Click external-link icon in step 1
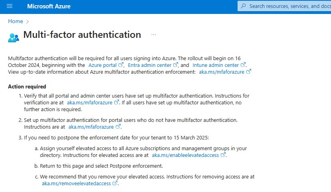Screen dimensions: 331x192 click(116, 102)
